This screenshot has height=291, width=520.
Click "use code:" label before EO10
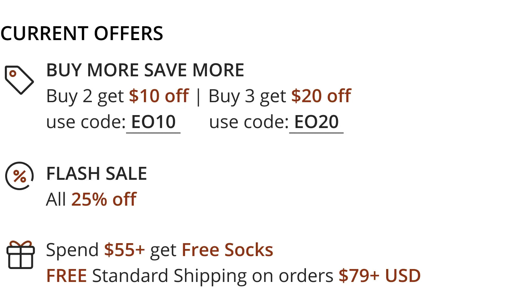[86, 122]
